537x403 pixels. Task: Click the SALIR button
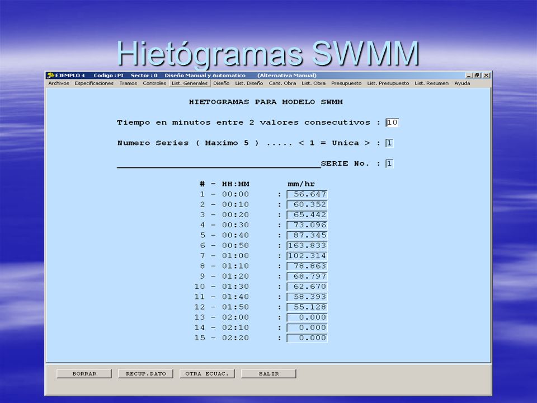pyautogui.click(x=269, y=373)
